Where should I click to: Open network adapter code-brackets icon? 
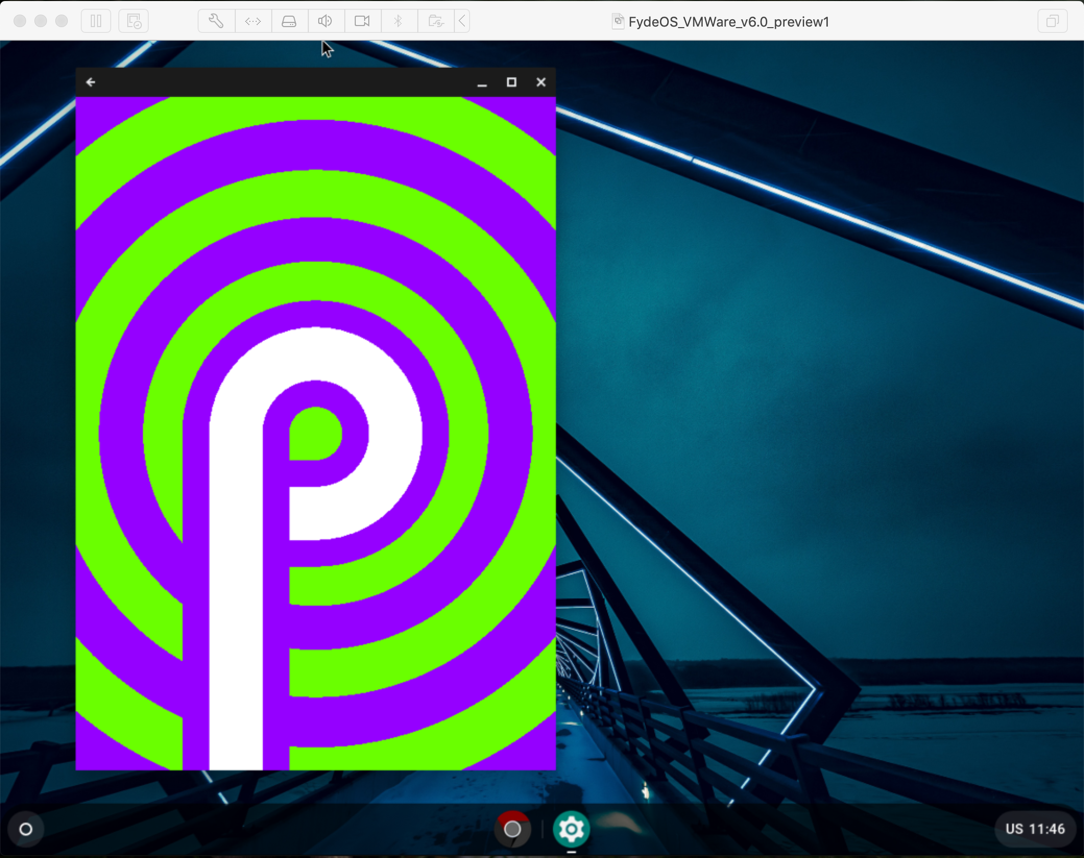(253, 21)
